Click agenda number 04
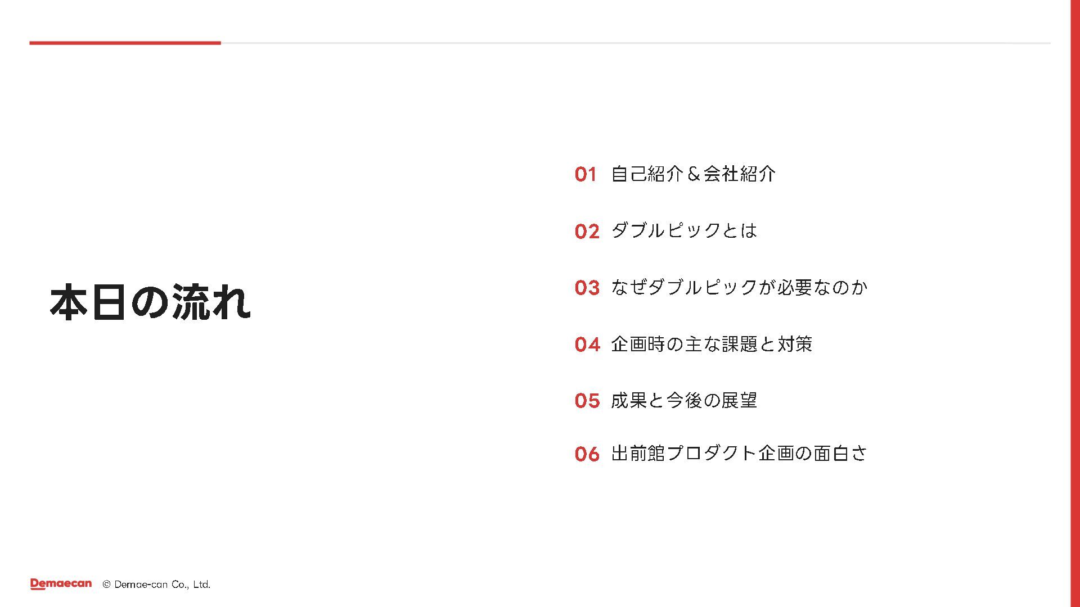The width and height of the screenshot is (1080, 607). coord(587,345)
